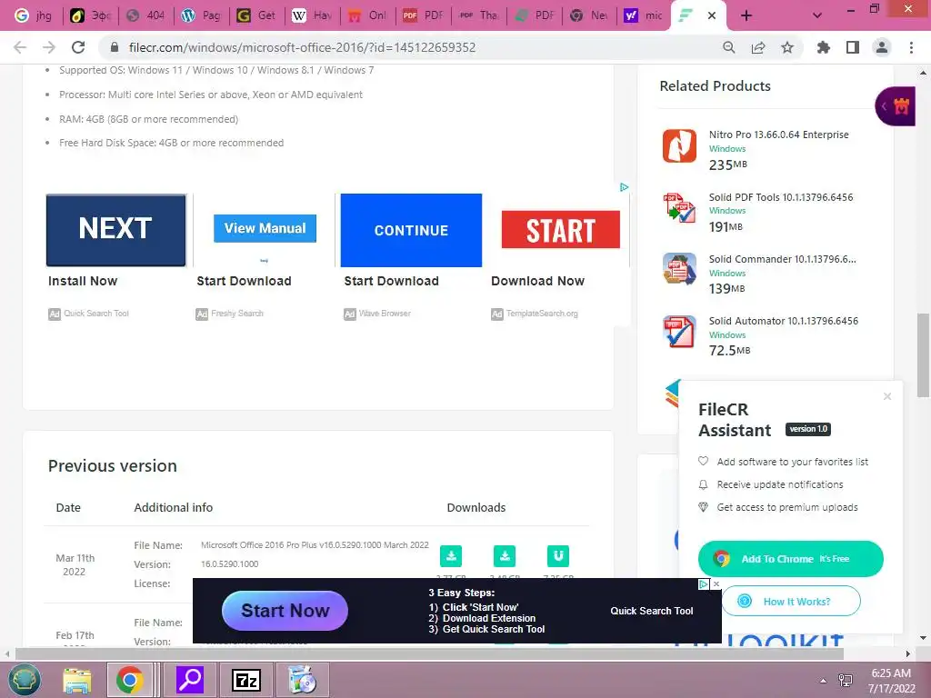
Task: Open a new tab with plus button
Action: (x=746, y=15)
